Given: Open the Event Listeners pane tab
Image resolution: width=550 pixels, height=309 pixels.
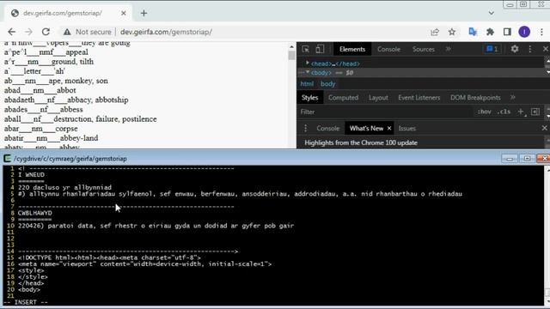Looking at the screenshot, I should pyautogui.click(x=419, y=98).
